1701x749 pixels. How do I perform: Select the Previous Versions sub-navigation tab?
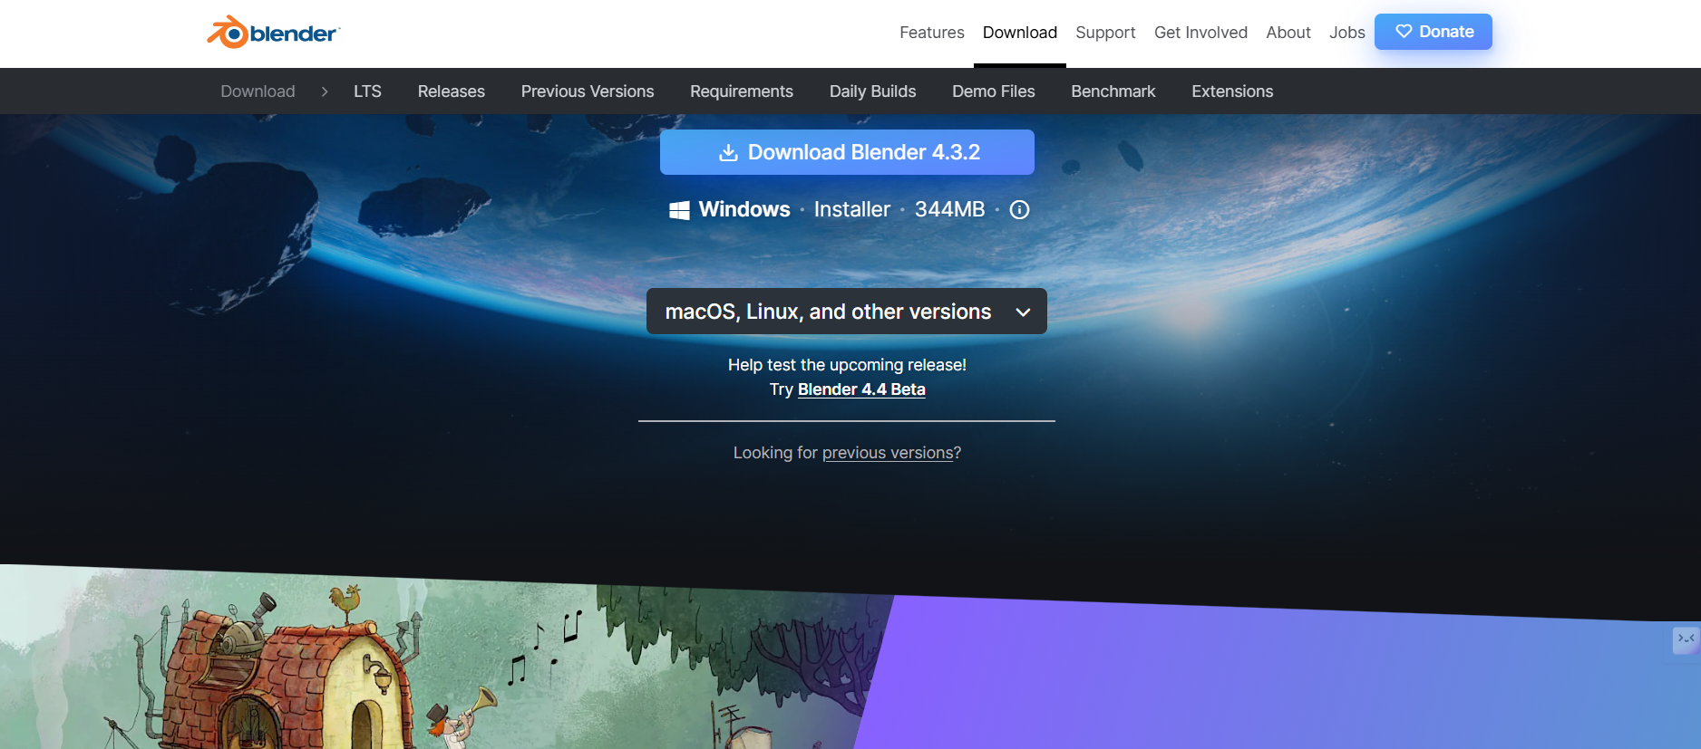tap(588, 91)
